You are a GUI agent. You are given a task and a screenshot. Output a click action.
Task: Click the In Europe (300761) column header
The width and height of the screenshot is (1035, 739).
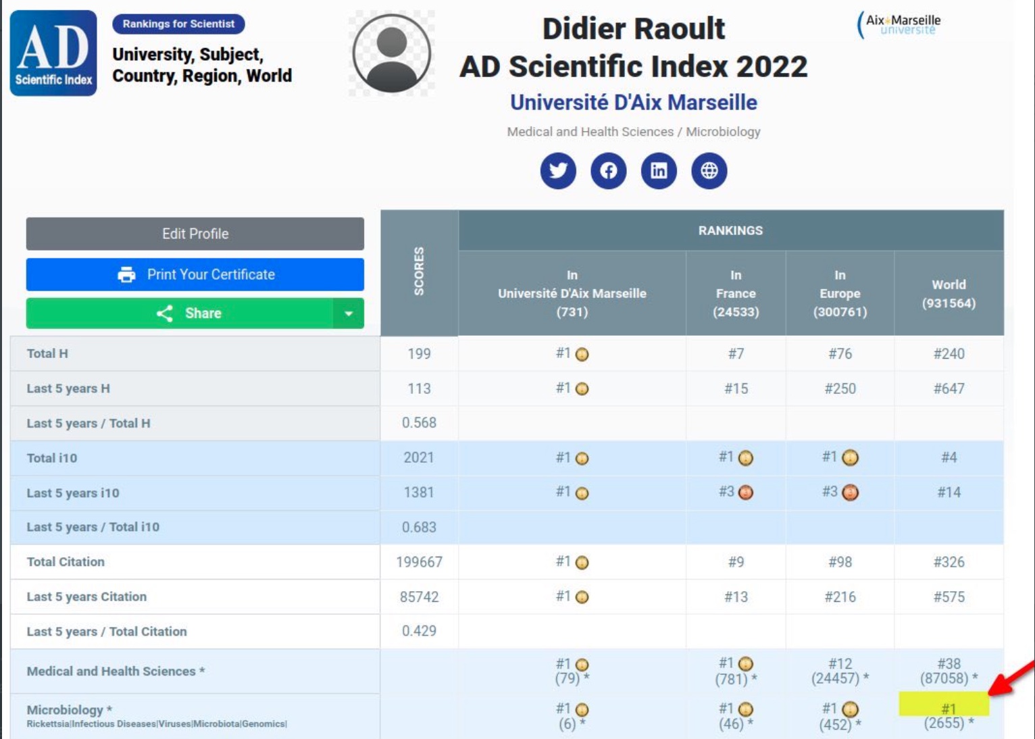[x=840, y=293]
